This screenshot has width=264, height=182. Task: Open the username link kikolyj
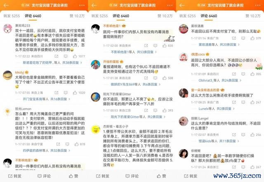pyautogui.click(x=19, y=72)
